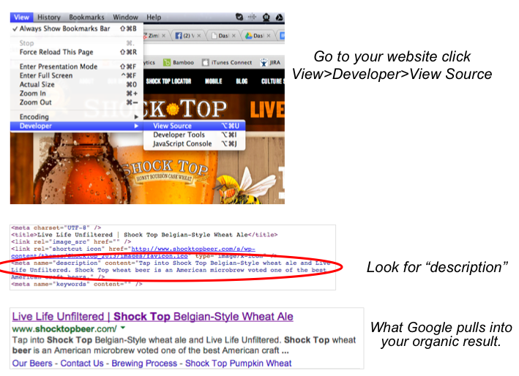This screenshot has height=376, width=519.
Task: Open the Culture nav link
Action: coord(273,81)
